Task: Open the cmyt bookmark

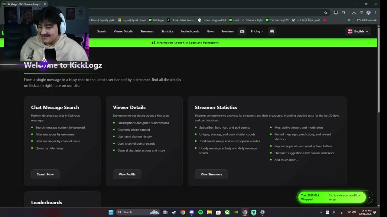Action: pos(234,20)
